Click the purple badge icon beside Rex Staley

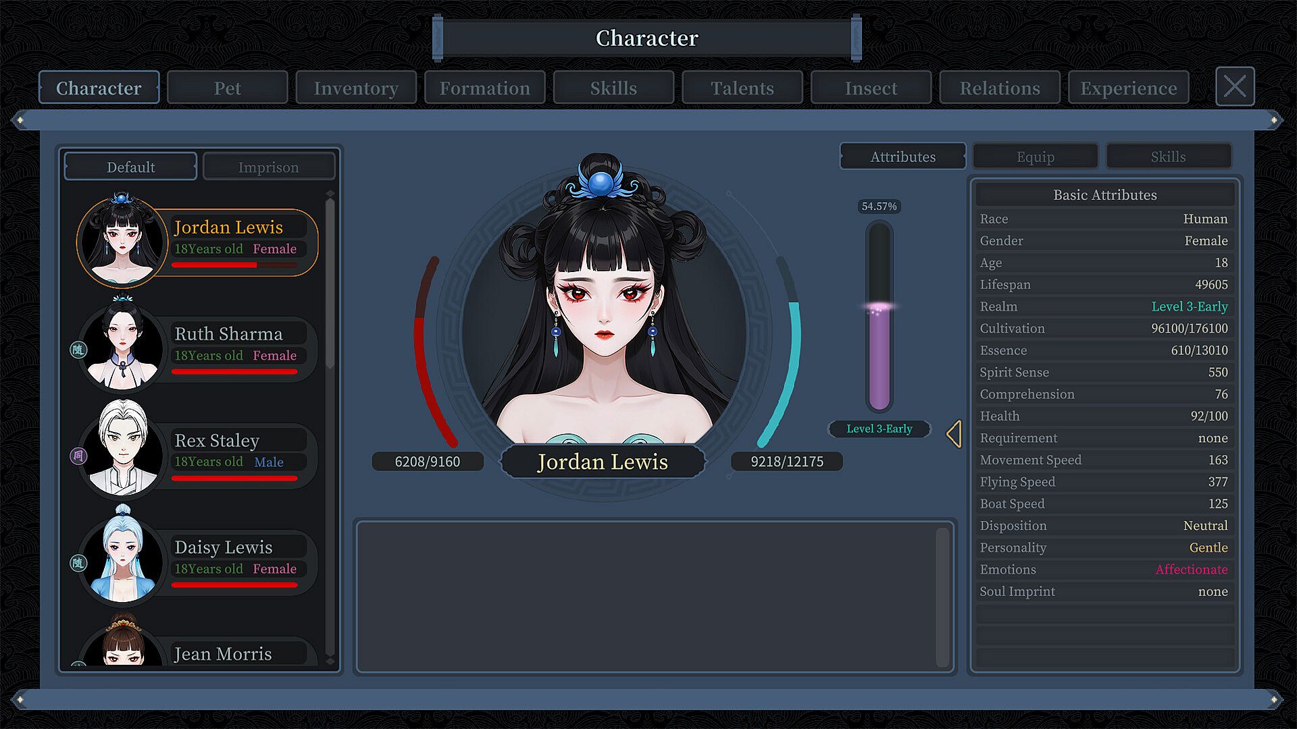(78, 456)
